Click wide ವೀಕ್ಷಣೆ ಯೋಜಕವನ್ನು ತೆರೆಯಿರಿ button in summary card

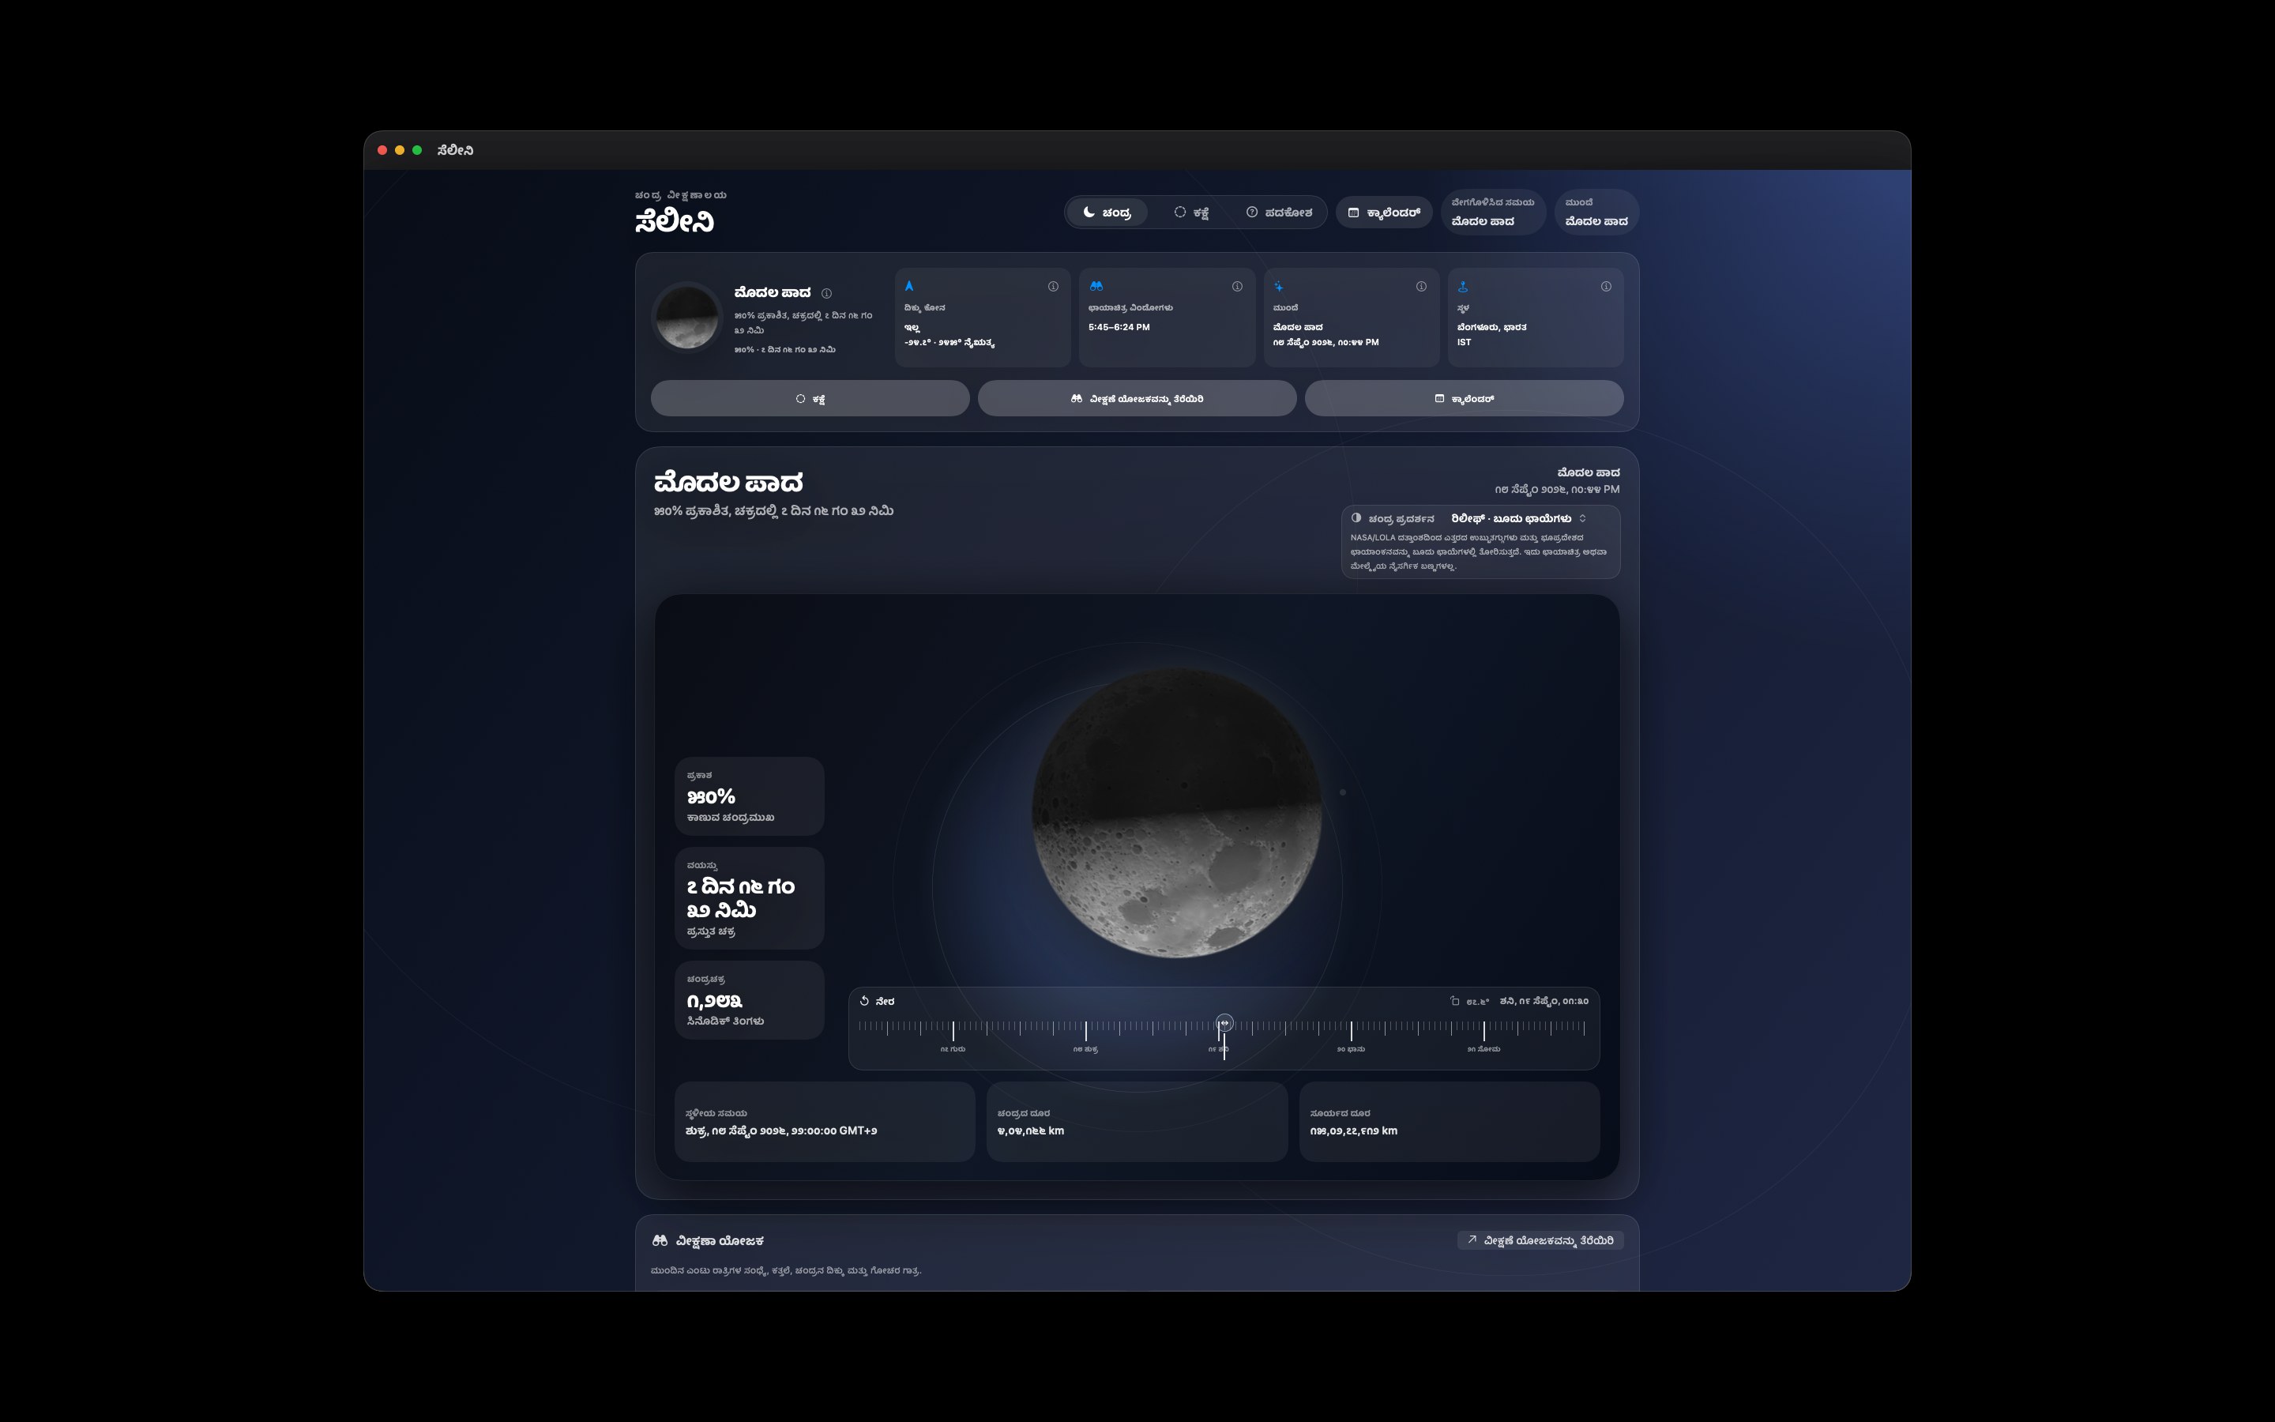(1137, 399)
